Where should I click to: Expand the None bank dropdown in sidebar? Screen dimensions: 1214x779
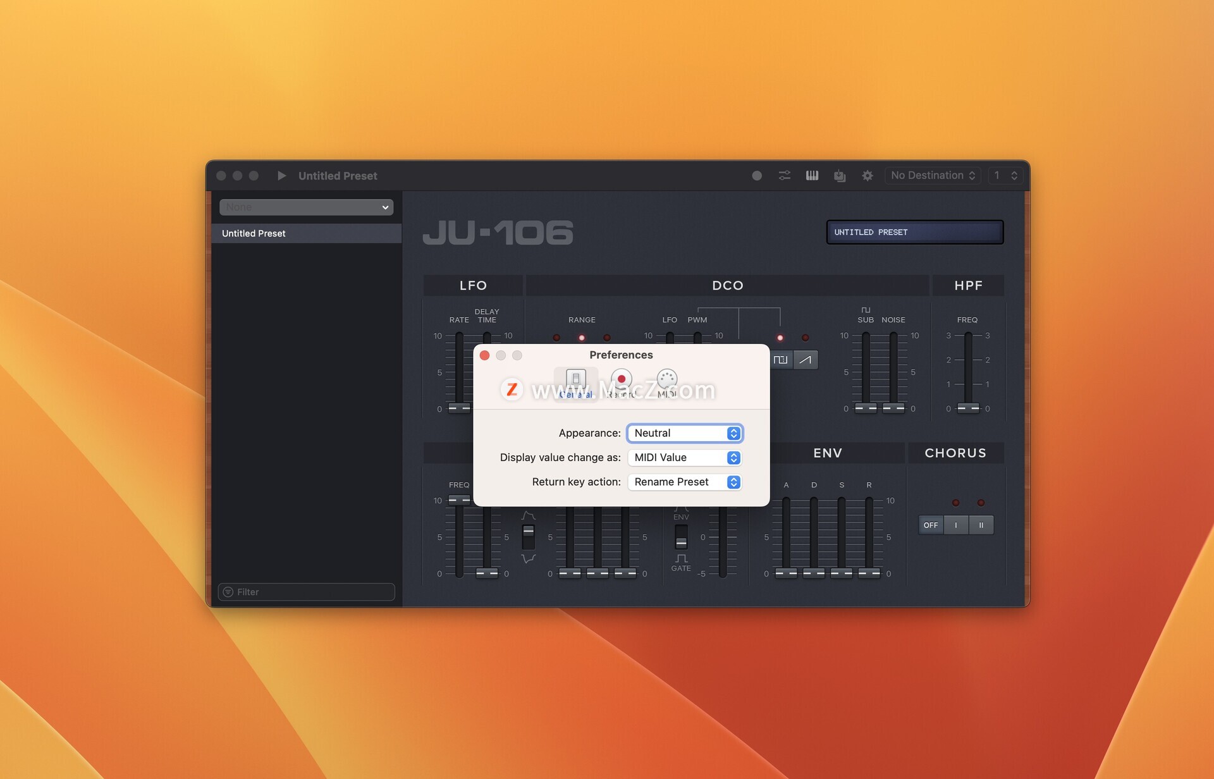click(306, 207)
